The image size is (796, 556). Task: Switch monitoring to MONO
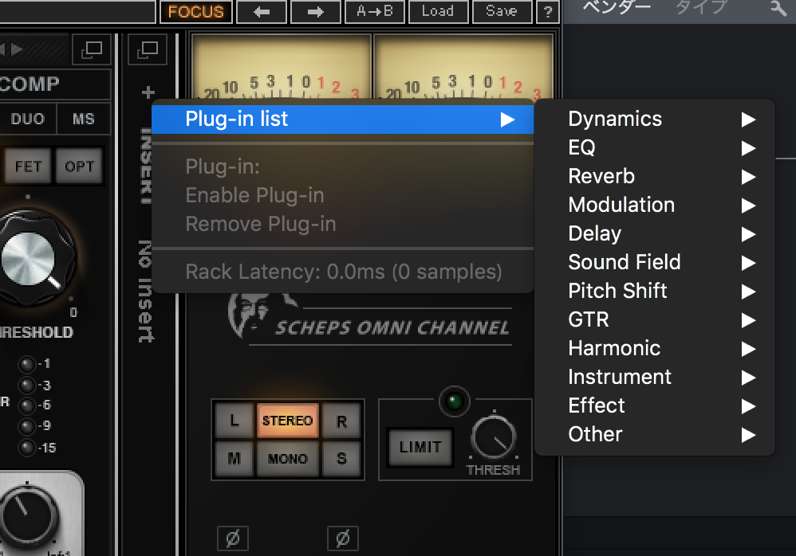tap(287, 459)
